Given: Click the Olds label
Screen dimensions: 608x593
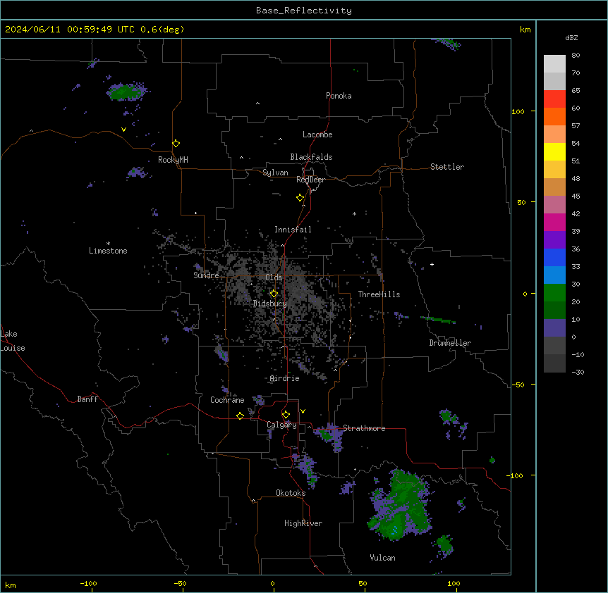Looking at the screenshot, I should pos(274,277).
